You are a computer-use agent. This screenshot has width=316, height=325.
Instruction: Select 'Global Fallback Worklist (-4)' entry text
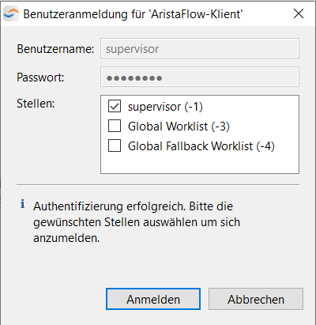tap(201, 146)
